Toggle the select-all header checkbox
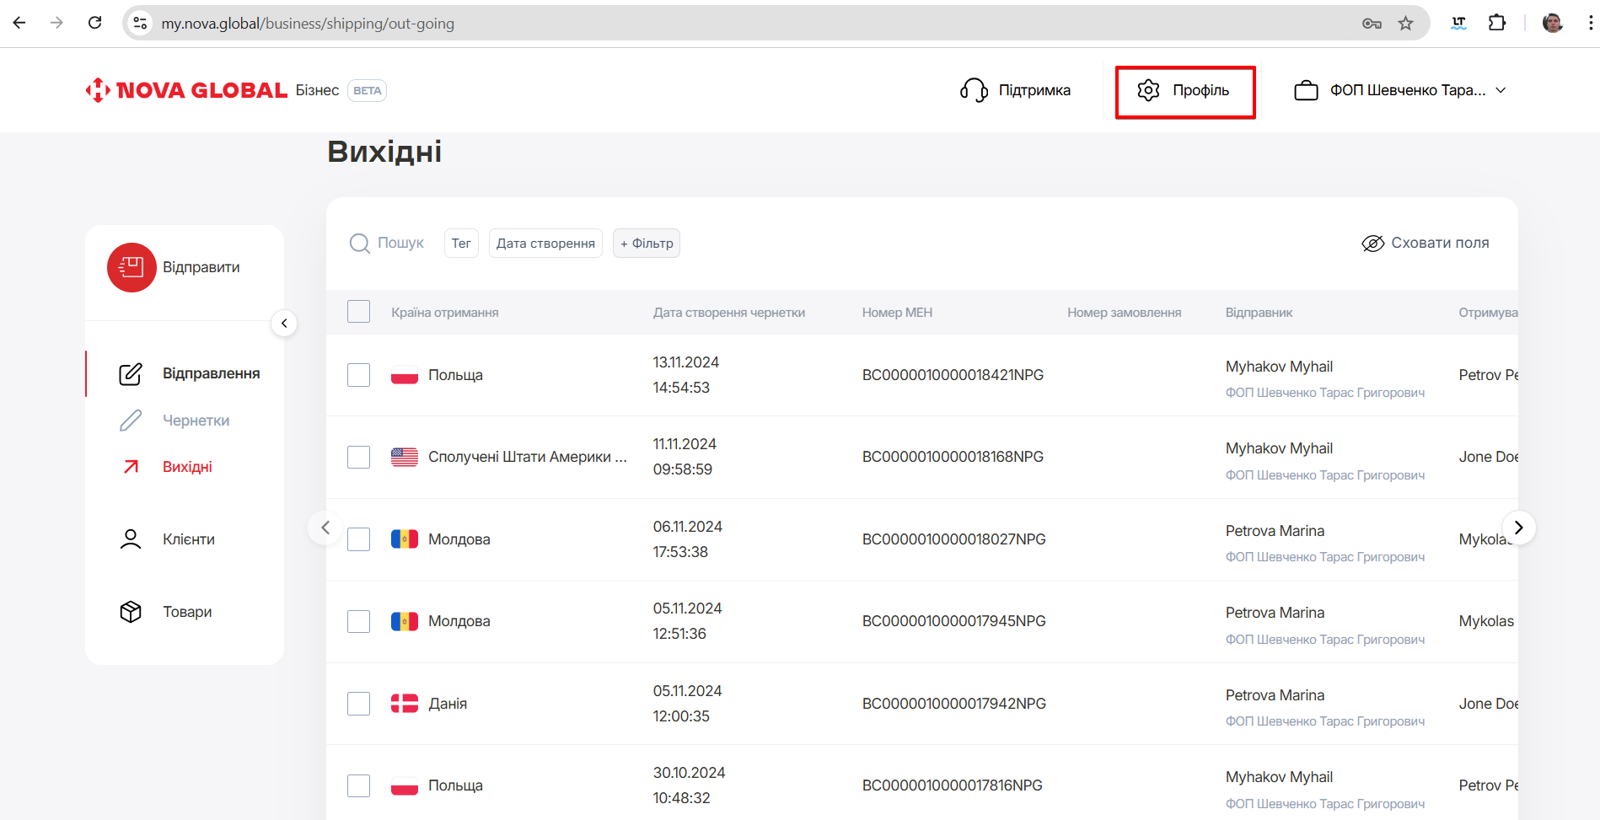Viewport: 1600px width, 820px height. coord(359,312)
